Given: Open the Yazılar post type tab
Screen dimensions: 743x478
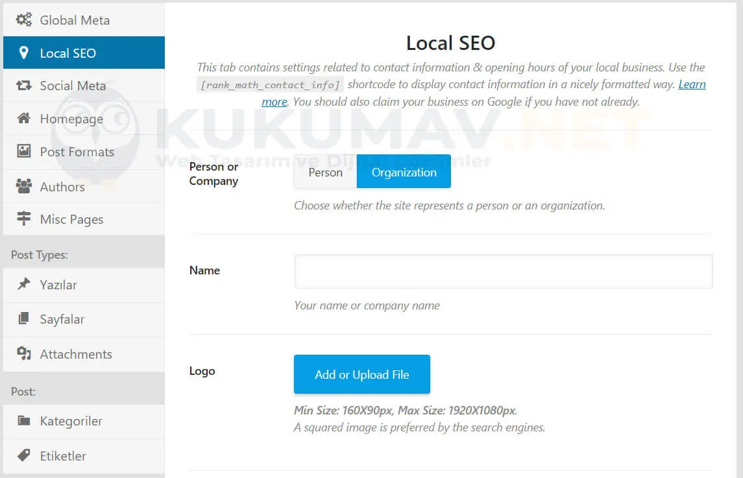Looking at the screenshot, I should (84, 285).
